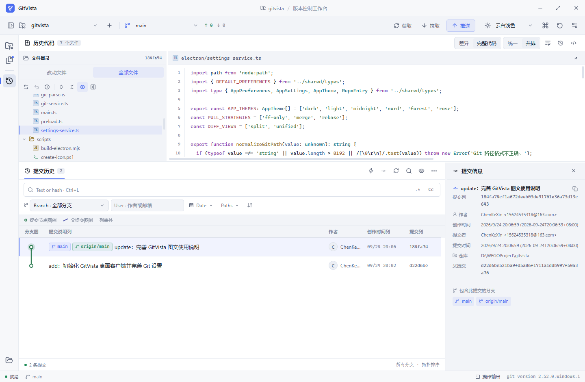Click the refresh icon in the top toolbar
The image size is (585, 382).
(x=560, y=26)
